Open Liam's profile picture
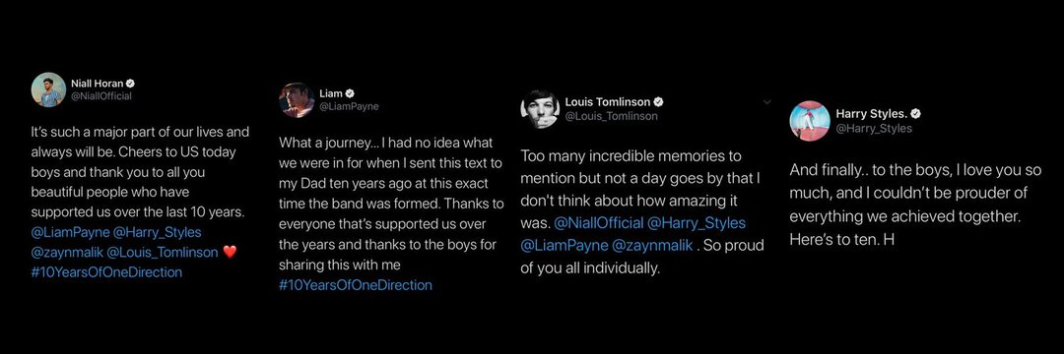Screen dimensions: 1064x354 [x=297, y=100]
